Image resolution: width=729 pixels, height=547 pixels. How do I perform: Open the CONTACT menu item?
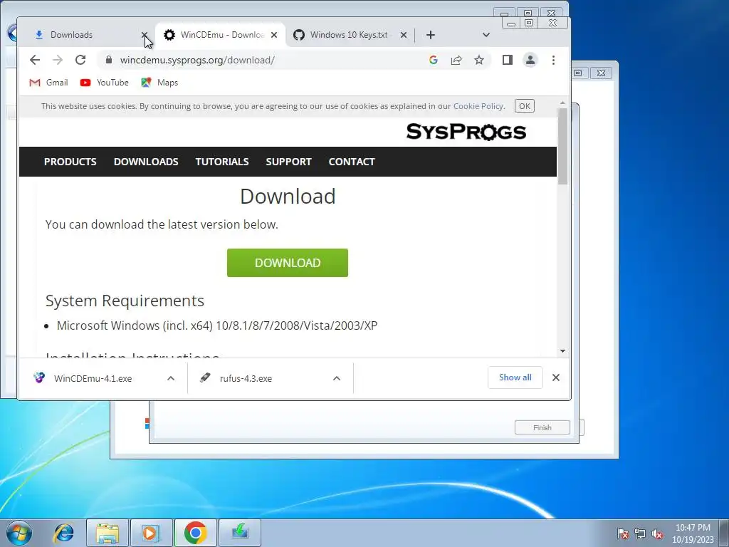[352, 162]
